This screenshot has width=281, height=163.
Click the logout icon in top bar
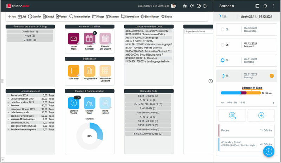(206, 6)
